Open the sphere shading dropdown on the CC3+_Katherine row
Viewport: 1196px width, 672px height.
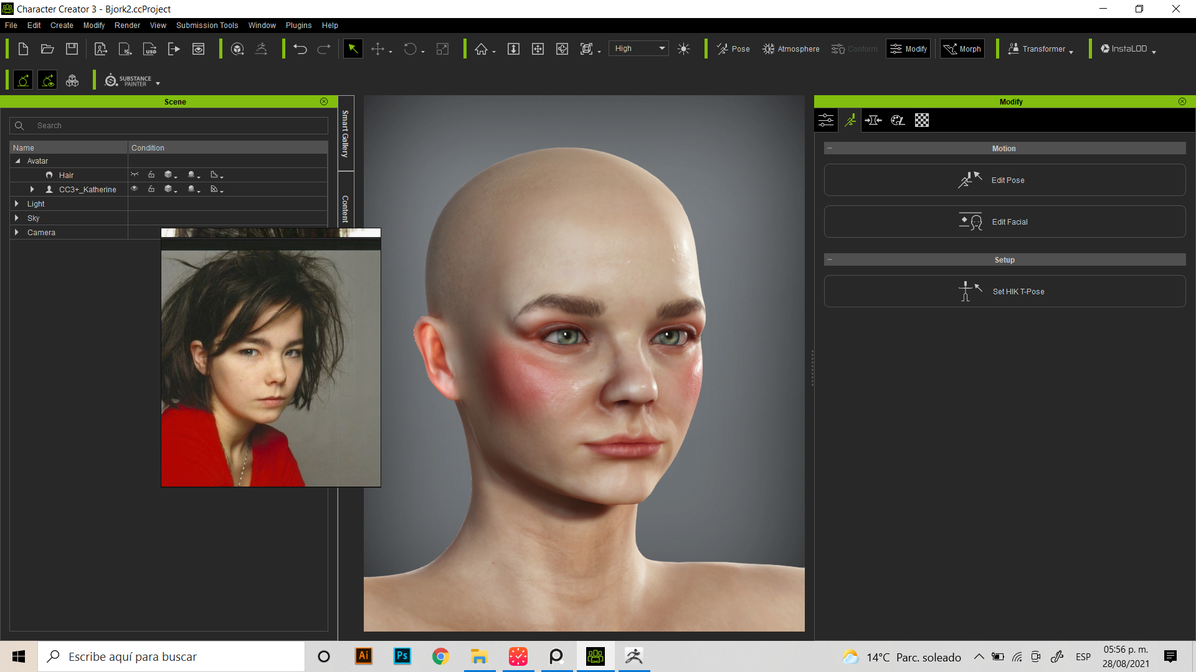tap(194, 189)
